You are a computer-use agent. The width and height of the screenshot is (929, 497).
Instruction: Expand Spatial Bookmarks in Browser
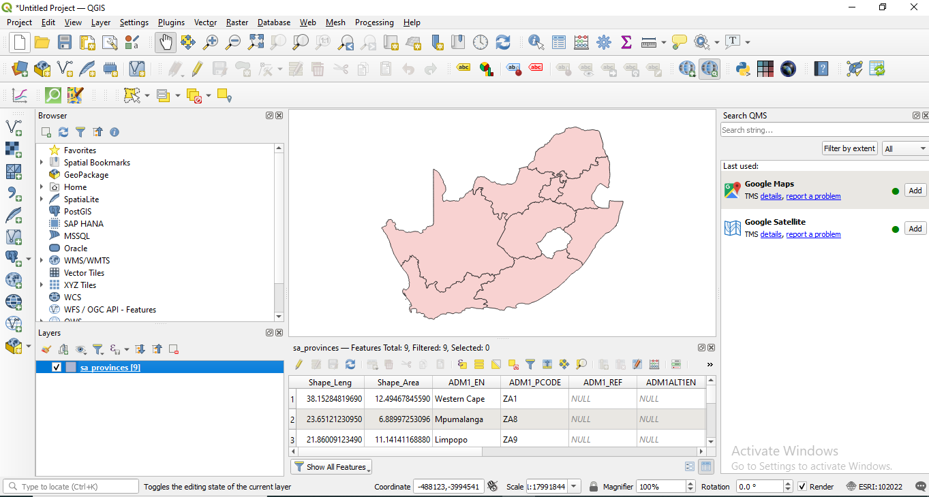pos(42,163)
